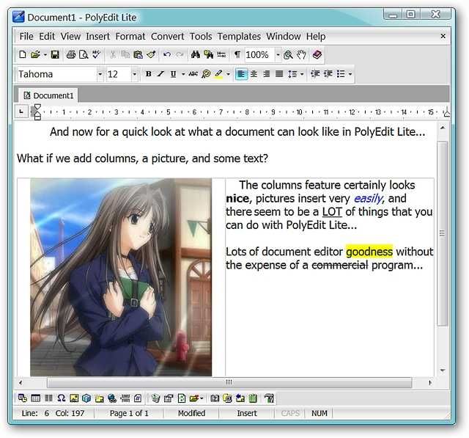Select the hand pan tool
This screenshot has width=469, height=438.
point(301,55)
